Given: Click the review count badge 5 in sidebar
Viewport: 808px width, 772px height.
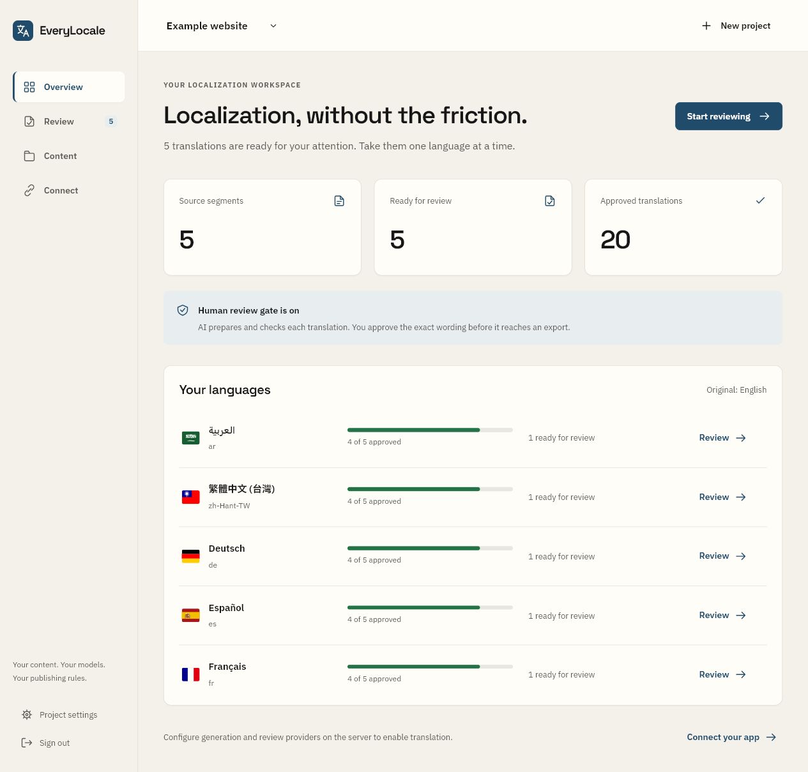Looking at the screenshot, I should click(x=111, y=121).
